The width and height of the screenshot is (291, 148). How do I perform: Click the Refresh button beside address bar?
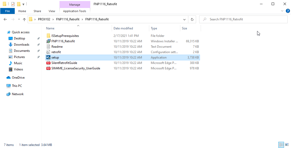(x=192, y=19)
